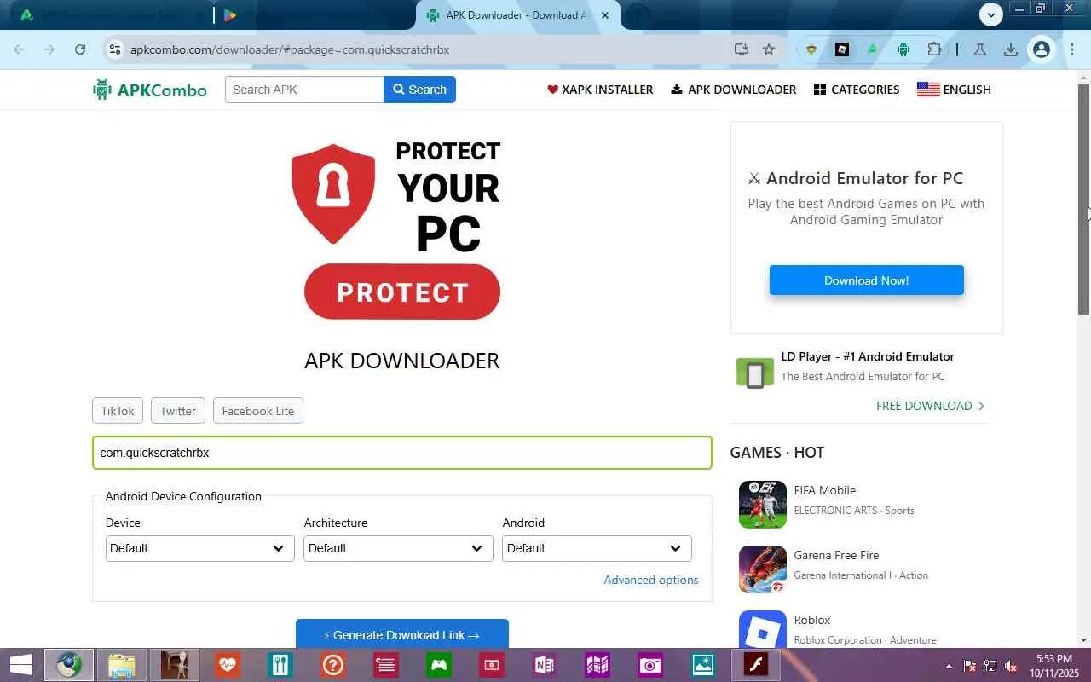The height and width of the screenshot is (682, 1091).
Task: Click the Download Now! emulator button
Action: point(867,280)
